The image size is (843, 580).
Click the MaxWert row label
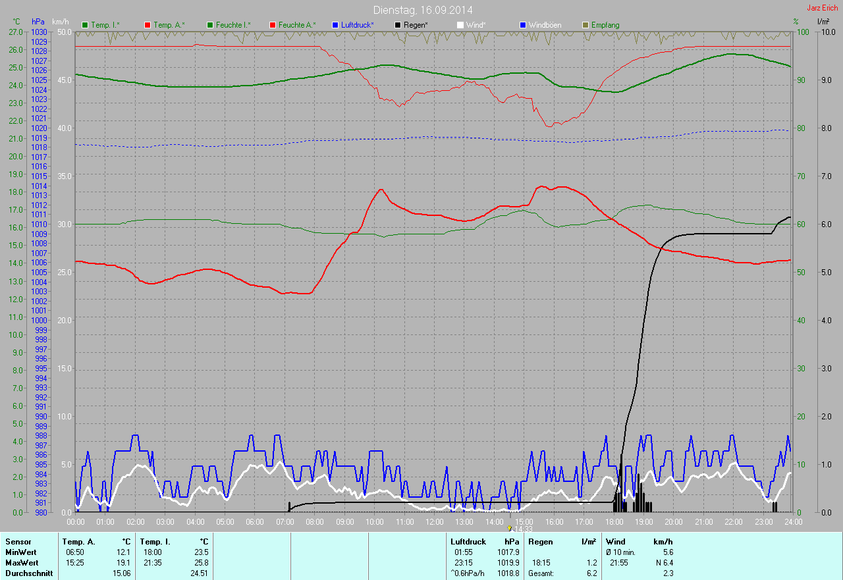pyautogui.click(x=21, y=563)
